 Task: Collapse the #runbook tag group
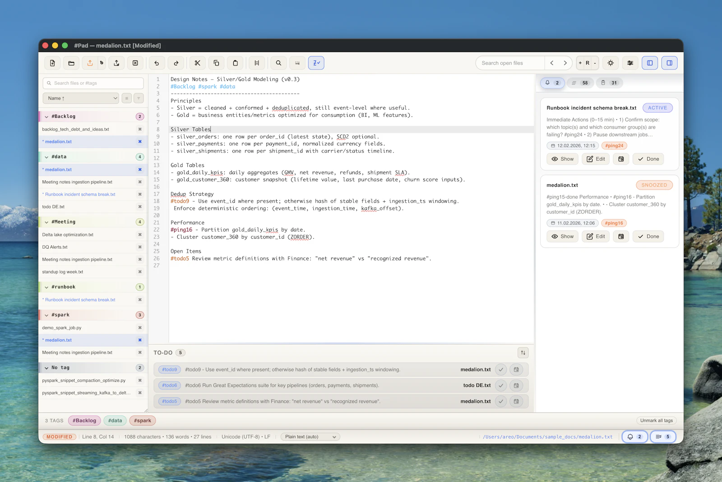(x=46, y=287)
